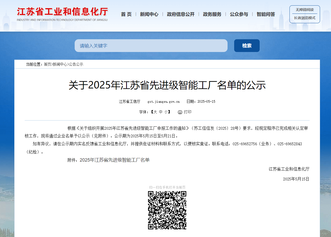Viewport: 331px width, 237px height.
Task: Click the 江苏省工信厅 source label
Action: click(129, 101)
